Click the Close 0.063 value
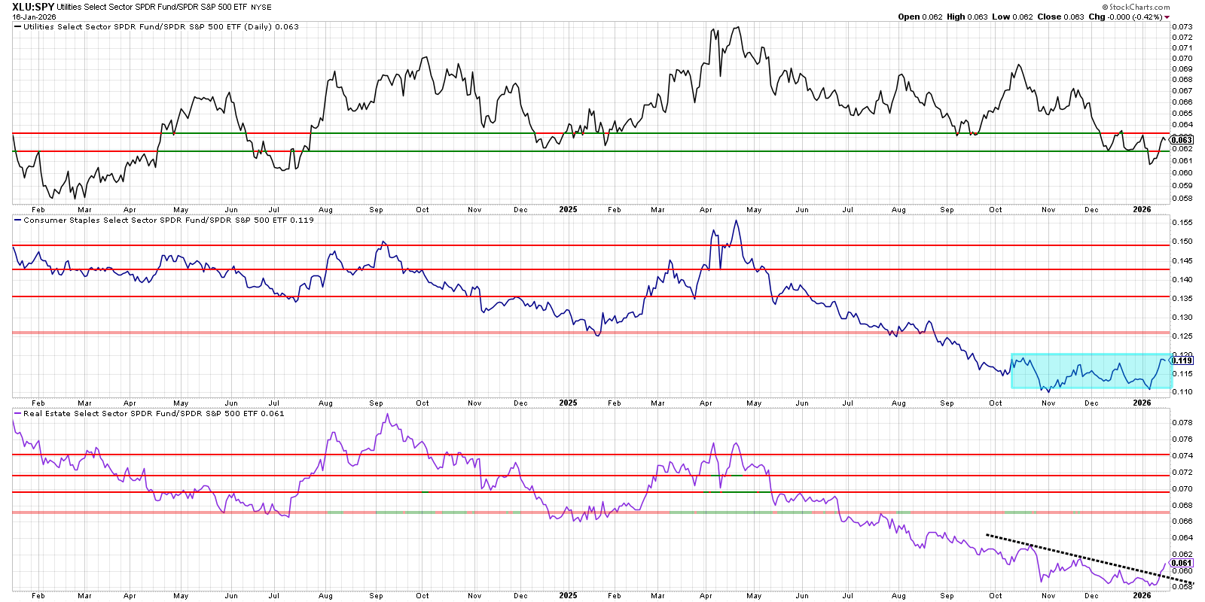This screenshot has width=1205, height=602. (x=1061, y=17)
